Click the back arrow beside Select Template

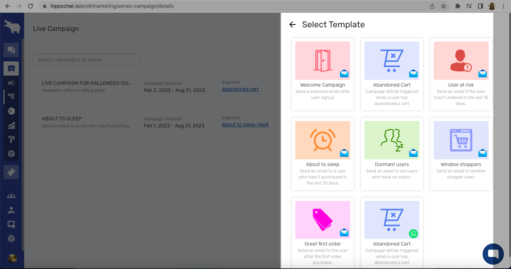point(292,24)
